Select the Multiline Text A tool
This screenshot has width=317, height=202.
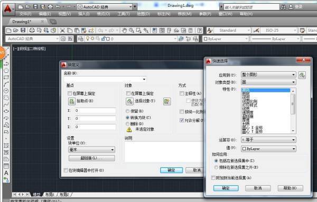click(x=6, y=173)
